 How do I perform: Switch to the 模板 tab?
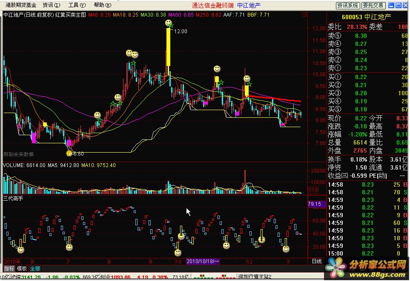pos(22,269)
